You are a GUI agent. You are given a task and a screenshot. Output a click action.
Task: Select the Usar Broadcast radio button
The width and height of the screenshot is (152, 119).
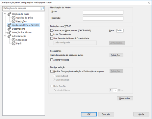54,80
